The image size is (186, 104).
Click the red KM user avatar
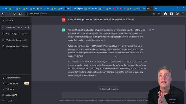coord(64,20)
